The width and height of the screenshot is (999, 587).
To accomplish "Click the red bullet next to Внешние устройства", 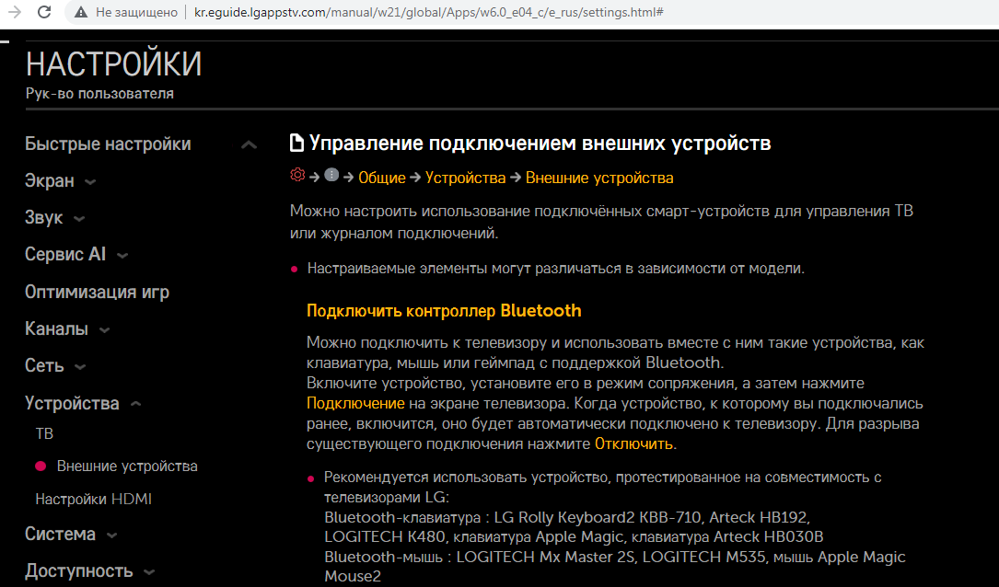I will [x=41, y=466].
